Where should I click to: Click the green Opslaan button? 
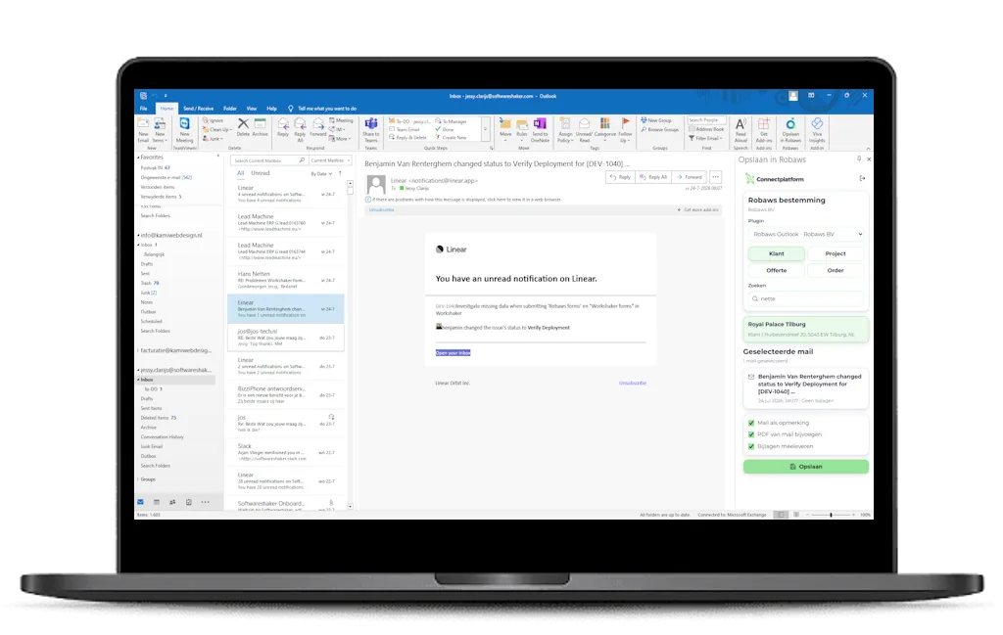(805, 467)
